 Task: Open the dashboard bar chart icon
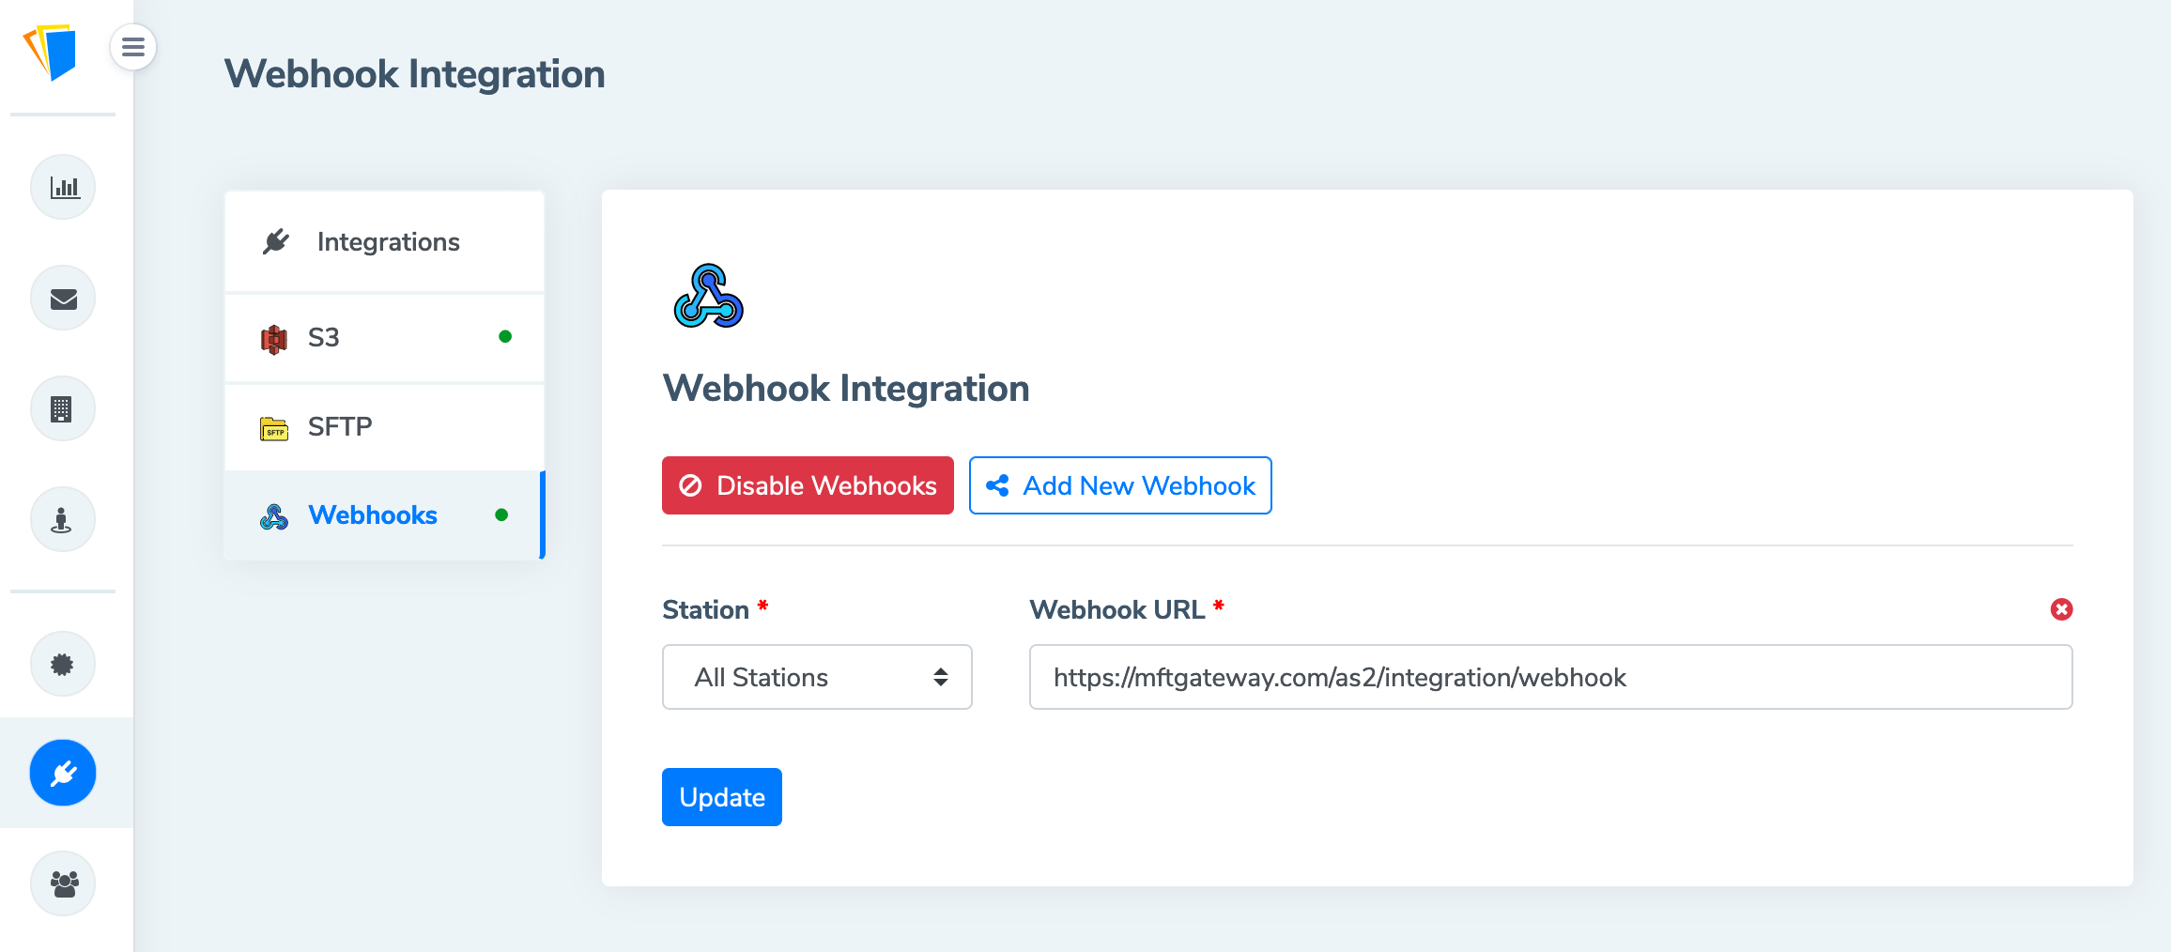coord(63,187)
